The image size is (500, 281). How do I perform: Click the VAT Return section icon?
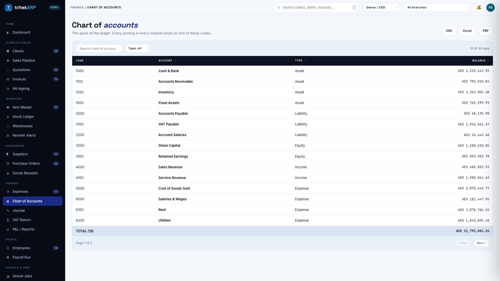[x=8, y=220]
